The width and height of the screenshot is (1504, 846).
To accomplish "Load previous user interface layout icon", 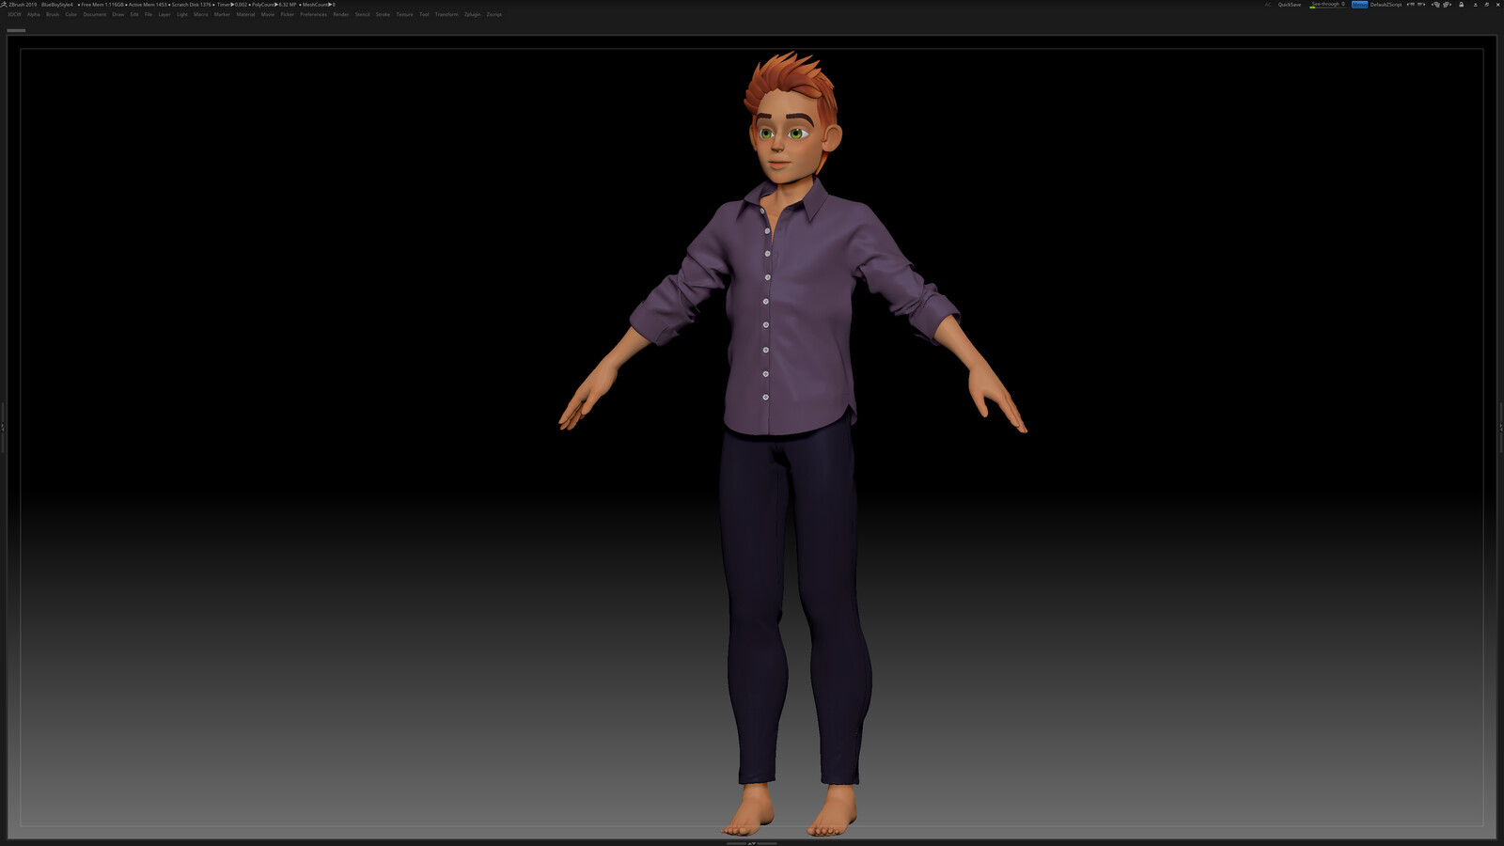I will pos(1409,5).
